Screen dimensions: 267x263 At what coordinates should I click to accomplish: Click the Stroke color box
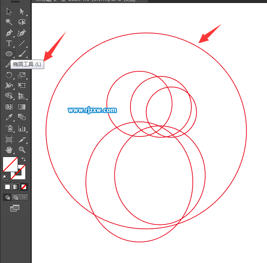22,176
